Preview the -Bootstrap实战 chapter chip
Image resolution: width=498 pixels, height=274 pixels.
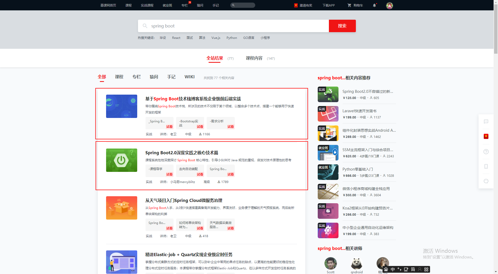point(190,123)
